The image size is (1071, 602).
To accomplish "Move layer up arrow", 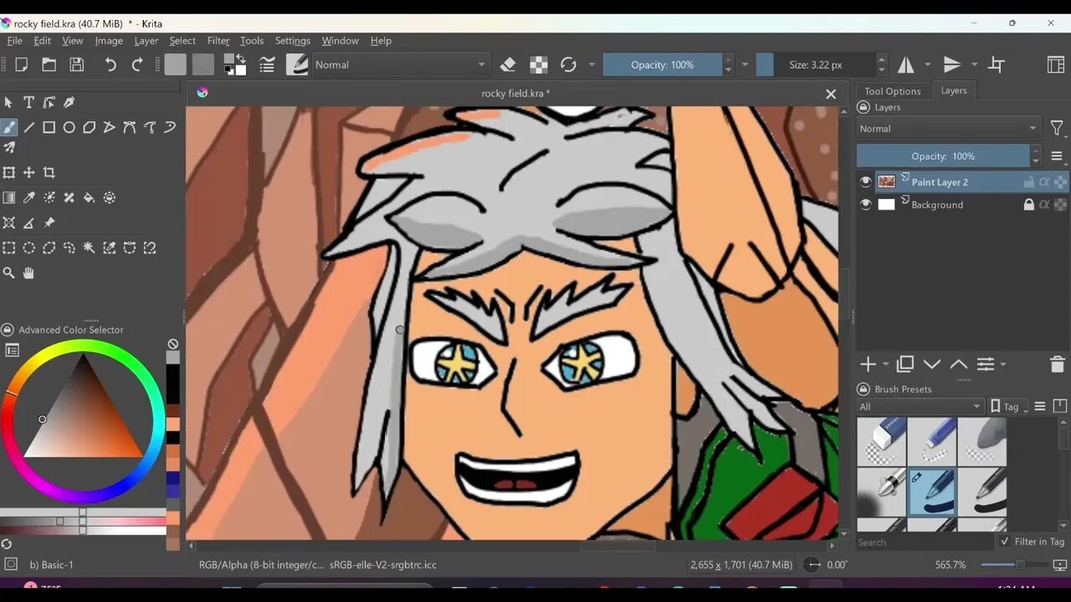I will coord(959,364).
